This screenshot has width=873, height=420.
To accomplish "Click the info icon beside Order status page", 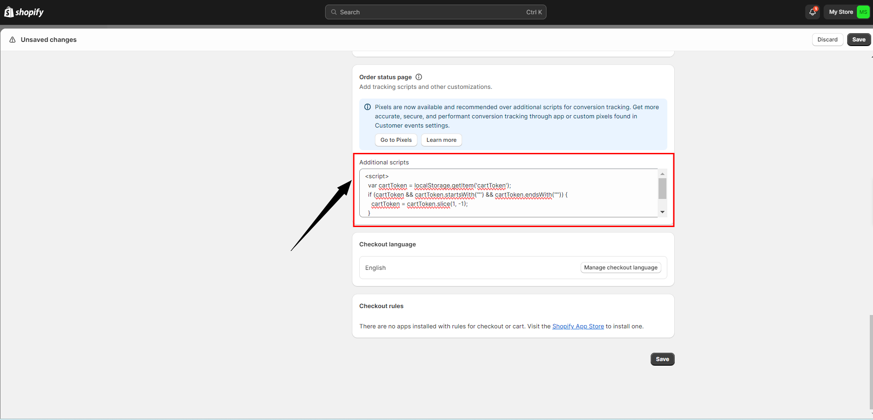I will (419, 77).
